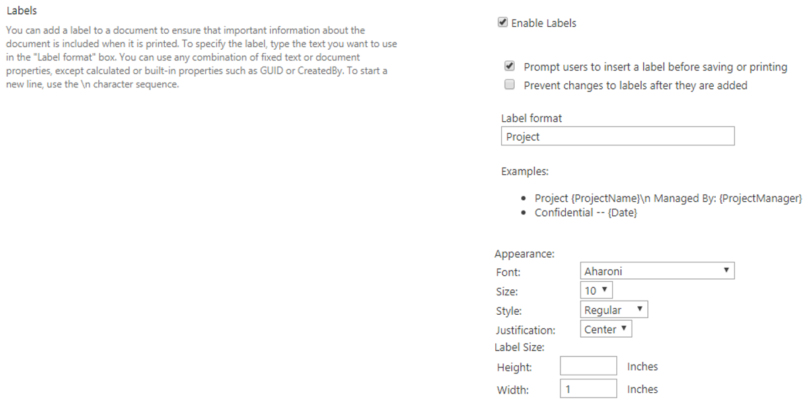Open the Style dropdown set to Regular

point(614,310)
